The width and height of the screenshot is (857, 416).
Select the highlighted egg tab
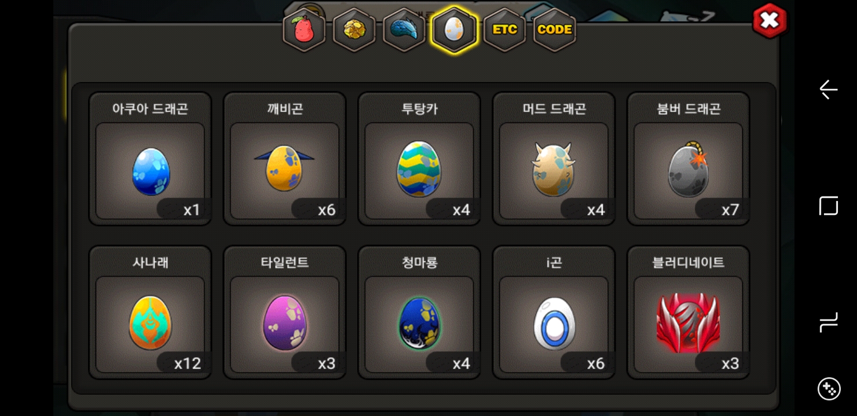[x=455, y=30]
